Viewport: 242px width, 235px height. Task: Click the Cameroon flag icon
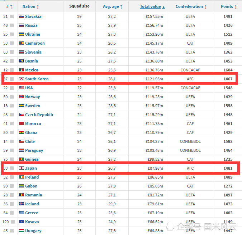tap(22, 43)
